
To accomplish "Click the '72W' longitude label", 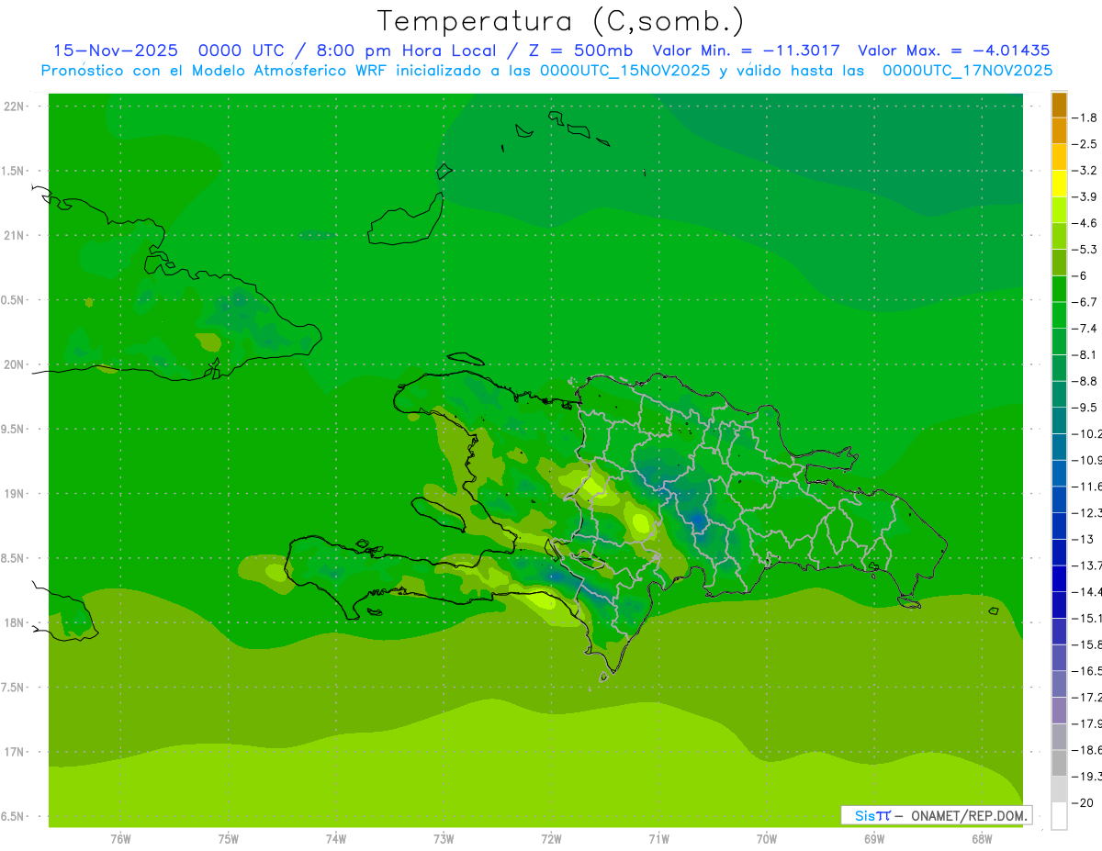I will (x=551, y=839).
